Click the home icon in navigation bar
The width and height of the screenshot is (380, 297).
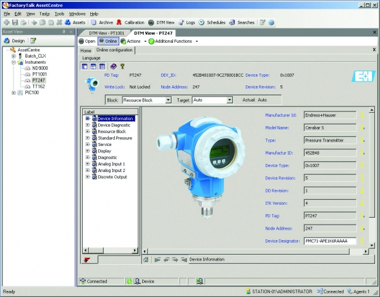click(x=146, y=259)
